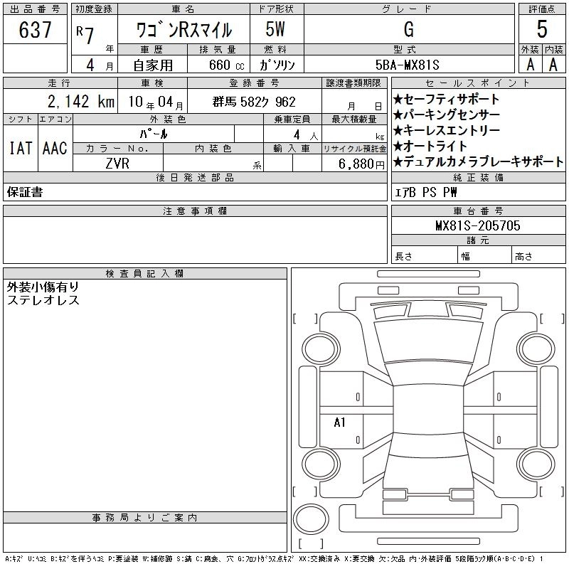Click air conditioner value AAC

pyautogui.click(x=55, y=148)
